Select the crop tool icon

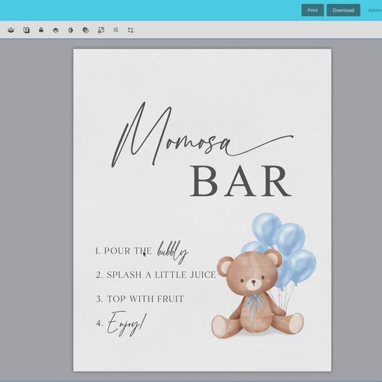click(131, 30)
